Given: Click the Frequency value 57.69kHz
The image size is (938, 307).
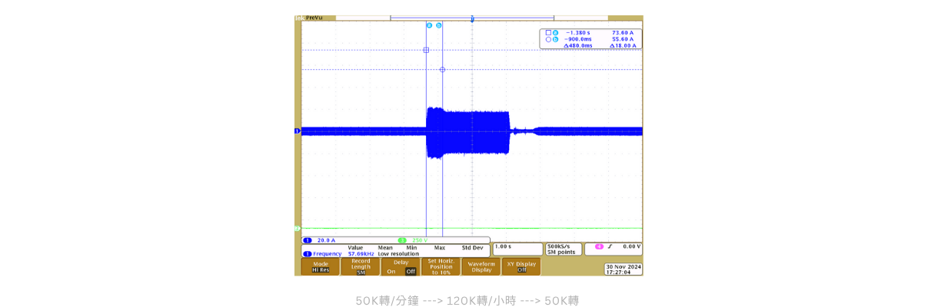Looking at the screenshot, I should 361,254.
